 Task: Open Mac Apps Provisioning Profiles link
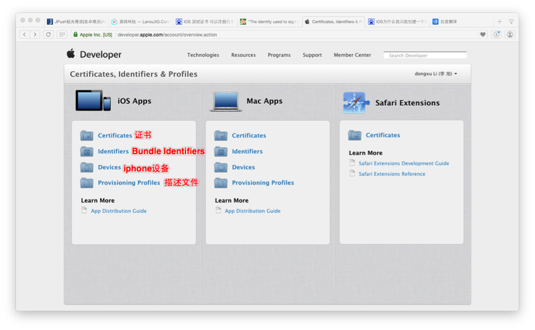coord(263,183)
